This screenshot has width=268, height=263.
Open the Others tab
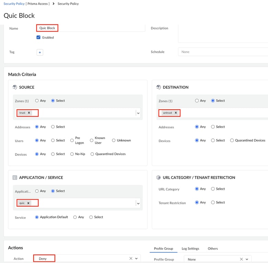213,249
